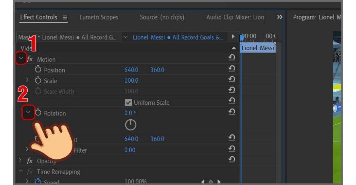
Task: Select the Motion effect label
Action: (x=46, y=59)
